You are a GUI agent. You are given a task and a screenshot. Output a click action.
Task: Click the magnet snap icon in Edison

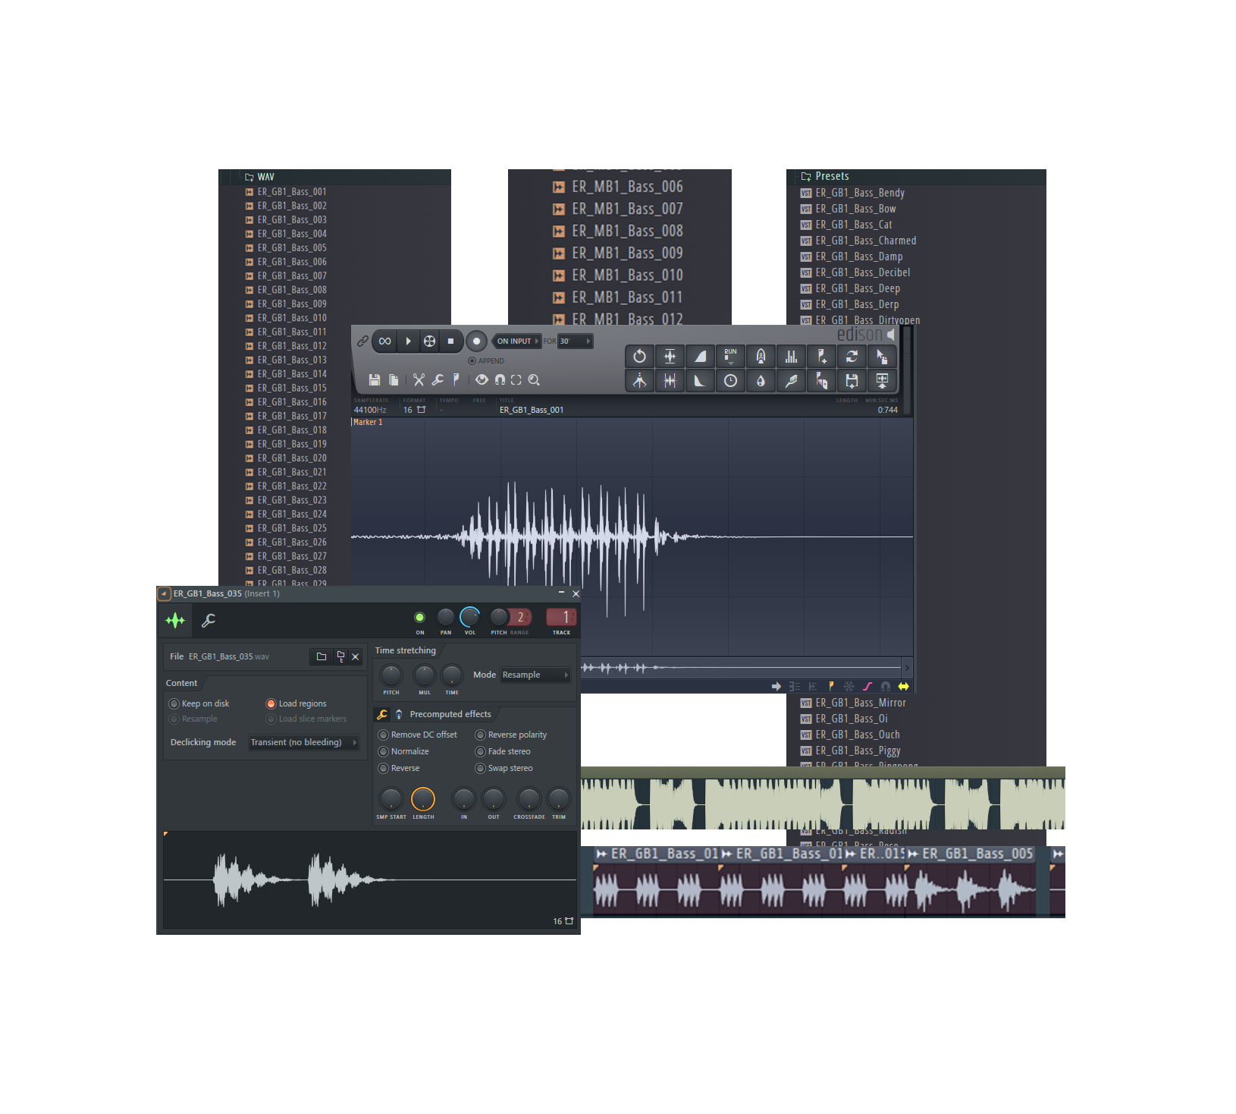coord(500,379)
